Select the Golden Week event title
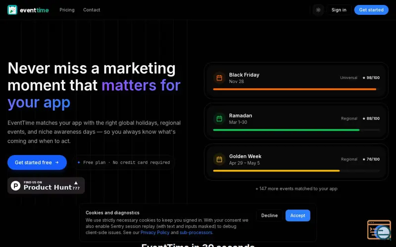 (x=245, y=156)
